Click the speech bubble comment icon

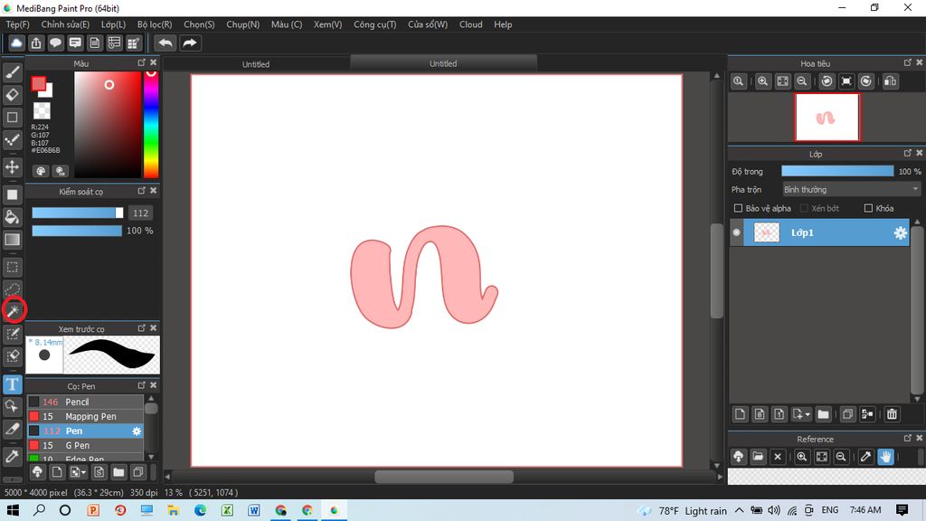pos(55,43)
